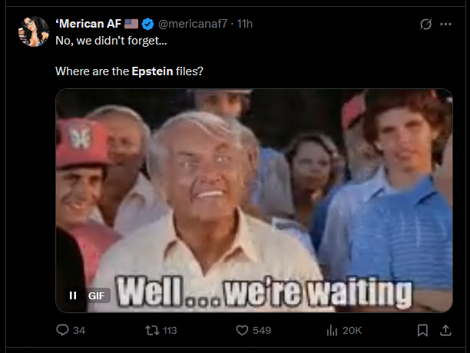Click the GIF label badge

97,295
